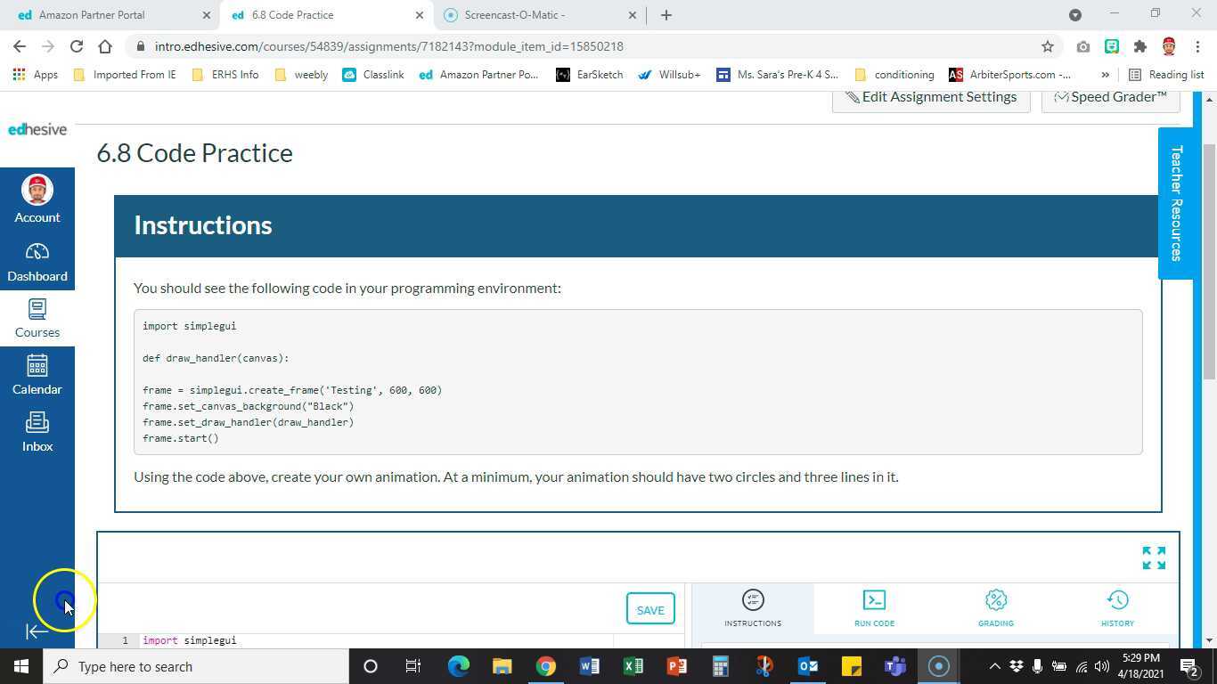Open Excel from the taskbar

click(633, 666)
